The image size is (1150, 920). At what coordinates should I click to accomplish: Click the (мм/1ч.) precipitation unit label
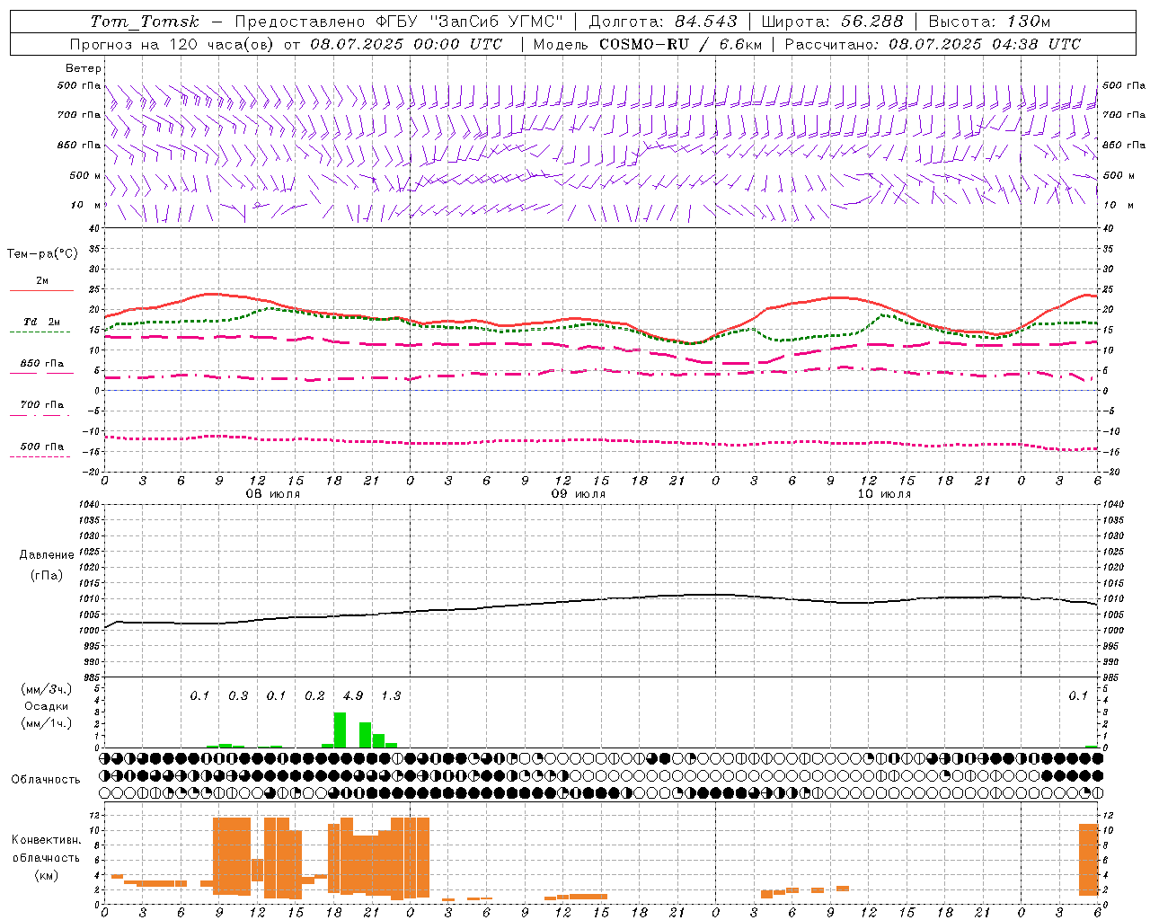click(47, 723)
